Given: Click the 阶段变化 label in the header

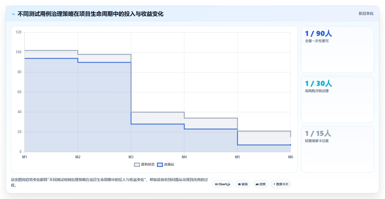Looking at the screenshot, I should pos(366,13).
